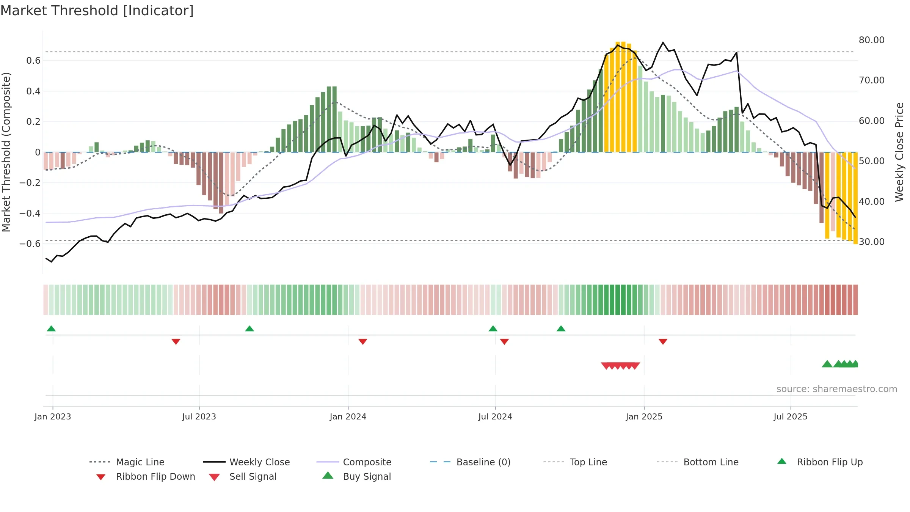Toggle the Top Line legend entry
This screenshot has width=910, height=512.
[575, 462]
